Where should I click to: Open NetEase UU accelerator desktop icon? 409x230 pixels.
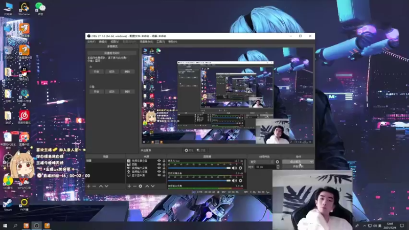24,98
